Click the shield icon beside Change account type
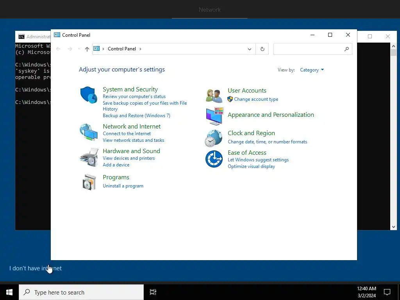Image resolution: width=400 pixels, height=300 pixels. point(230,99)
